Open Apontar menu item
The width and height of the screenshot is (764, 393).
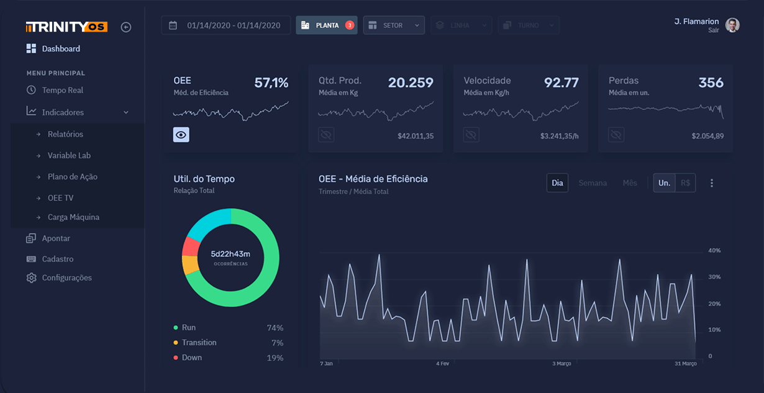[56, 238]
